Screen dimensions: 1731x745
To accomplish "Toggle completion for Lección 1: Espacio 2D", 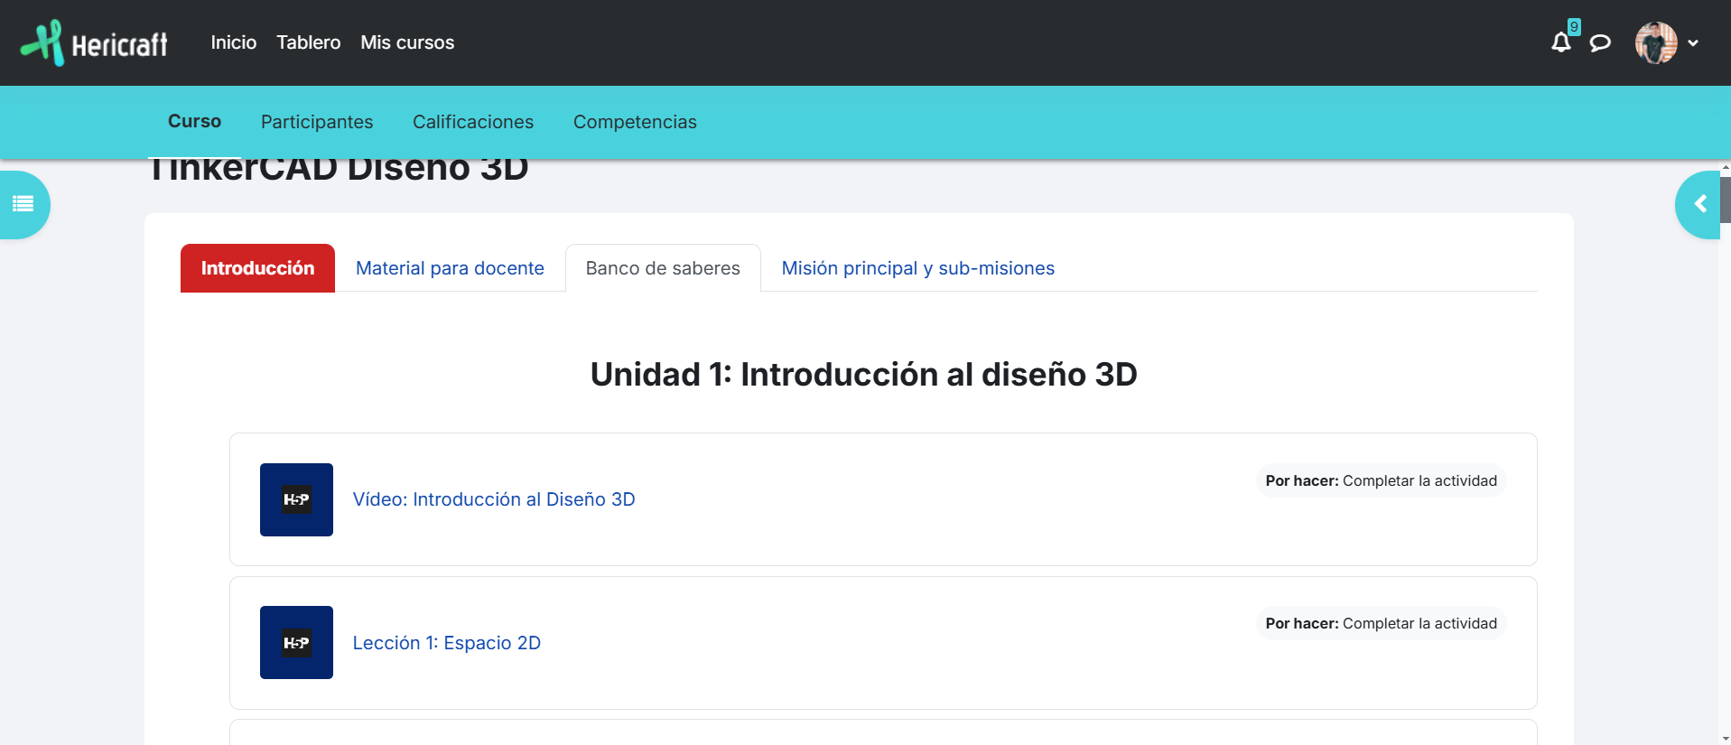I will [x=1380, y=623].
